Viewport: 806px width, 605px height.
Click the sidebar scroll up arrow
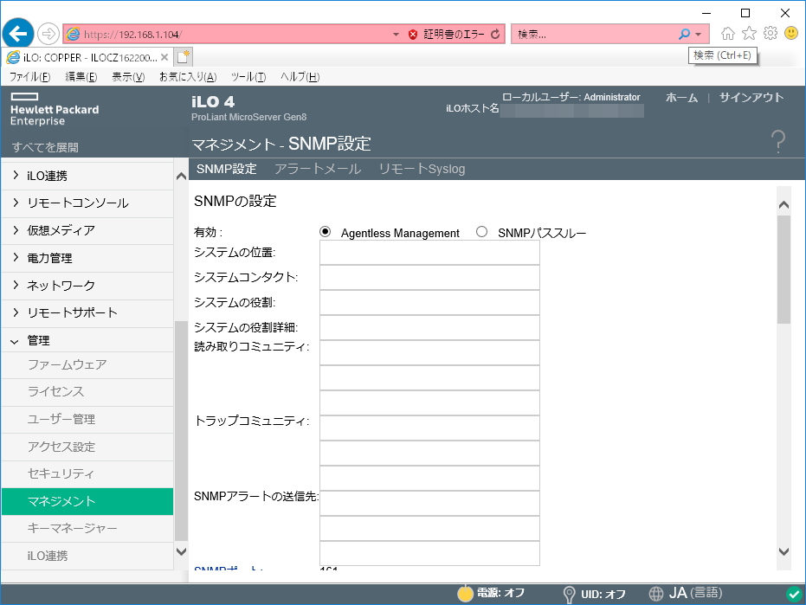[x=181, y=177]
